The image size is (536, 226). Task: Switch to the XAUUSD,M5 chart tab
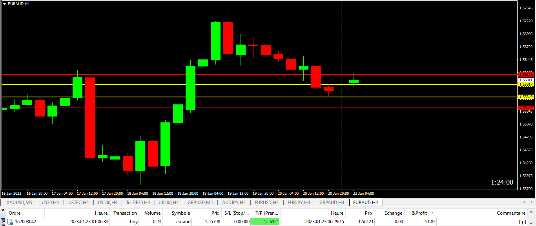pos(20,202)
